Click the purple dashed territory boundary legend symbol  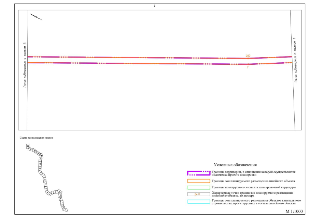pos(198,173)
